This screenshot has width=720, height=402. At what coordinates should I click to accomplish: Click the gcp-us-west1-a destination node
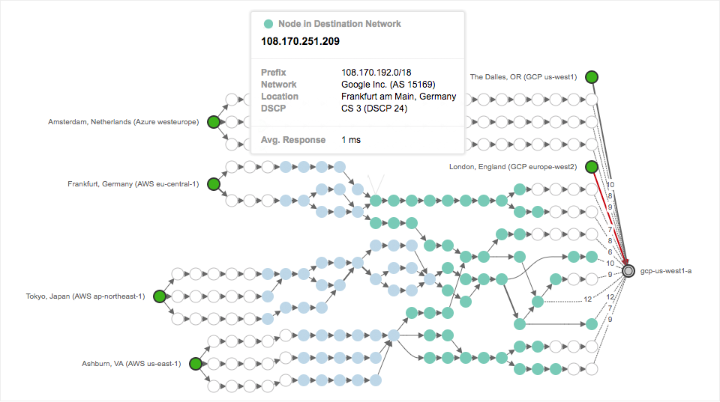tap(628, 271)
